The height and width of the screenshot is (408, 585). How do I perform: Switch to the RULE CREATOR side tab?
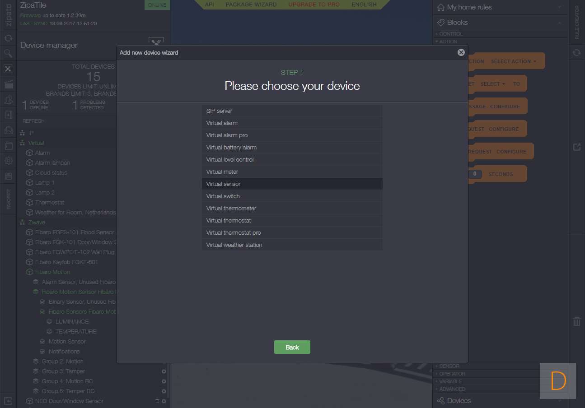pyautogui.click(x=577, y=23)
